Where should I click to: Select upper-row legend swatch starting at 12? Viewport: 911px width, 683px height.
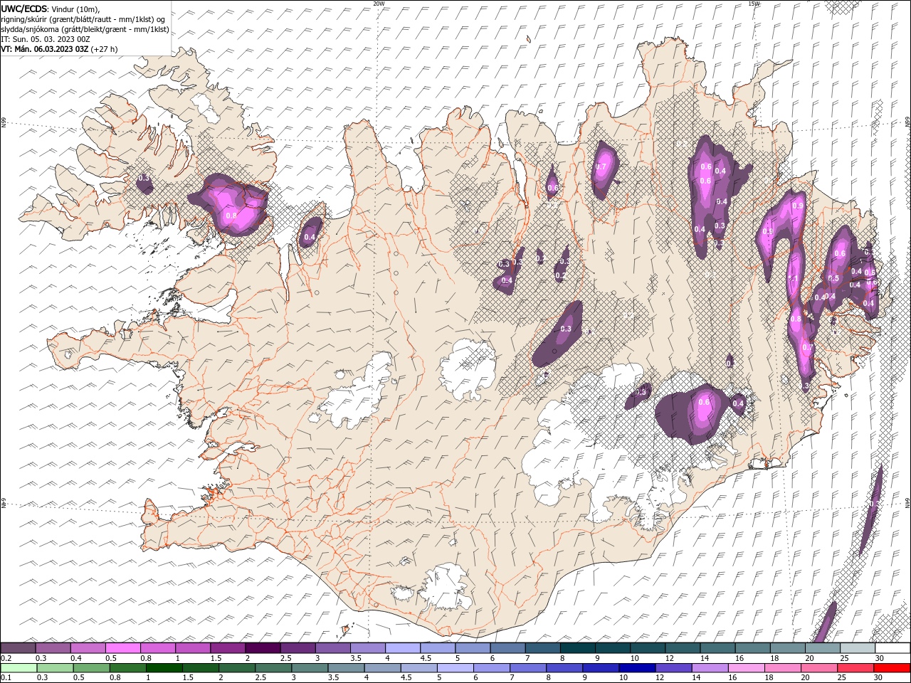coord(682,648)
